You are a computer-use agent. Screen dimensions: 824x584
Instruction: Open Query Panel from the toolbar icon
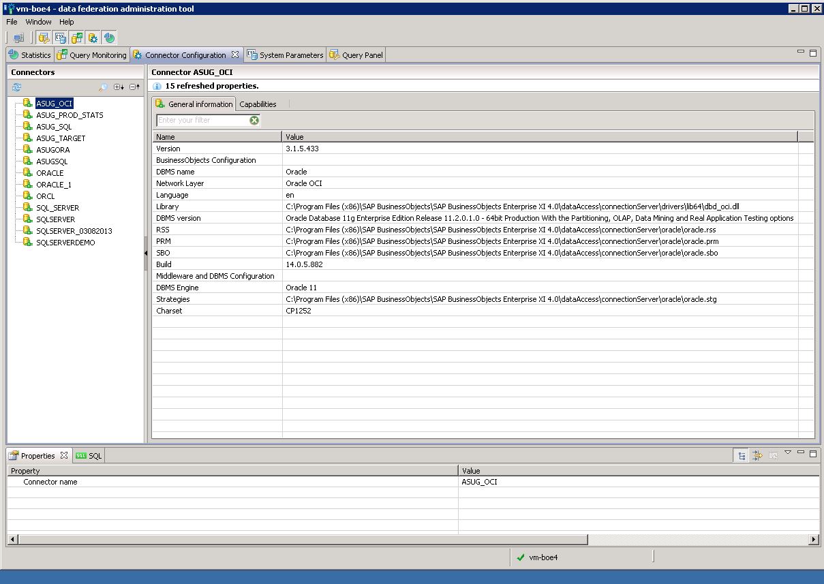(x=44, y=38)
